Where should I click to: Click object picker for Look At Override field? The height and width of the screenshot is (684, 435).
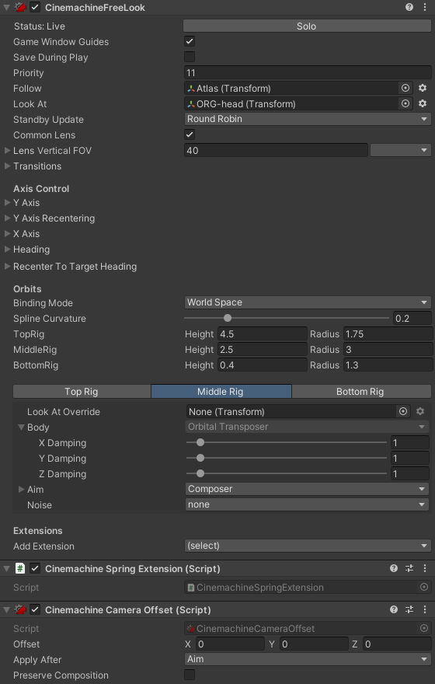click(403, 411)
